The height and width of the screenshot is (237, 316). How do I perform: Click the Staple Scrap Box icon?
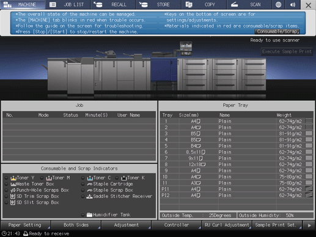coord(90,191)
